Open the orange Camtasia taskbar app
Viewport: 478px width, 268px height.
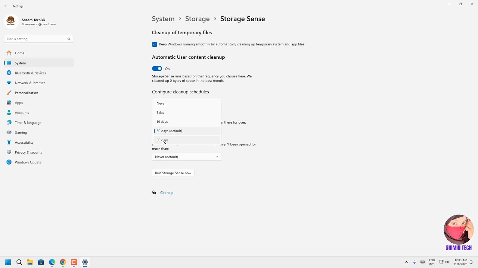click(74, 262)
